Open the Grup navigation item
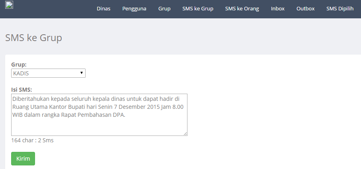Image resolution: width=361 pixels, height=169 pixels. (164, 9)
